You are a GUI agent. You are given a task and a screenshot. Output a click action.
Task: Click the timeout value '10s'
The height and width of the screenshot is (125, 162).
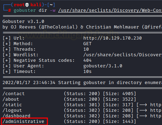tap(87, 72)
